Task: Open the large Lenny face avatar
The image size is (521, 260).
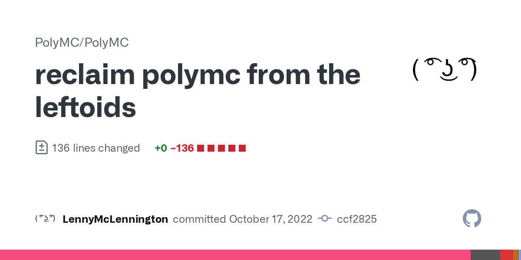Action: click(x=445, y=70)
